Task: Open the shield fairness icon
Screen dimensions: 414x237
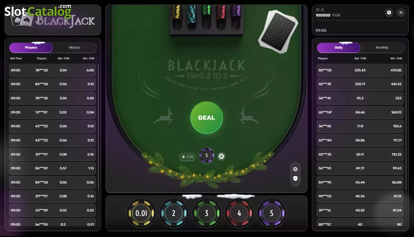Action: coord(296,178)
